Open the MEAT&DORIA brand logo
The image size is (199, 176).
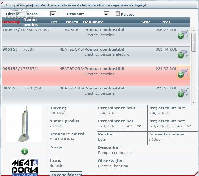25,168
